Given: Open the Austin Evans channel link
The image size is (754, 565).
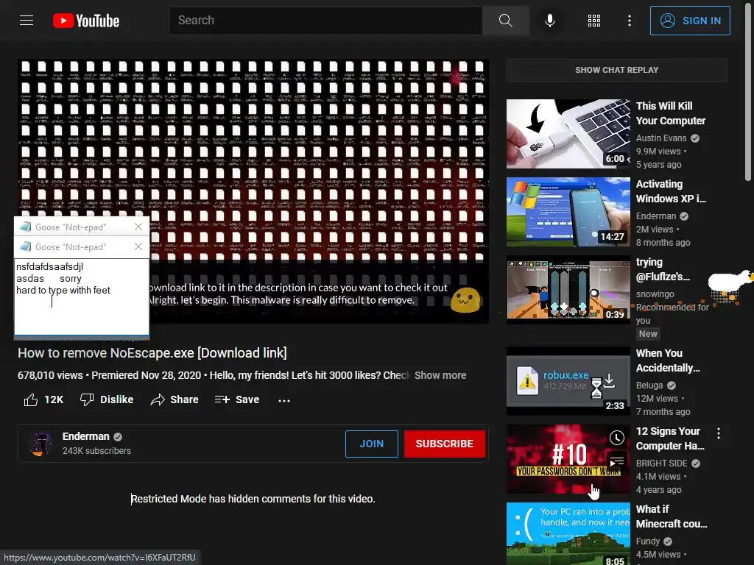Looking at the screenshot, I should coord(661,138).
